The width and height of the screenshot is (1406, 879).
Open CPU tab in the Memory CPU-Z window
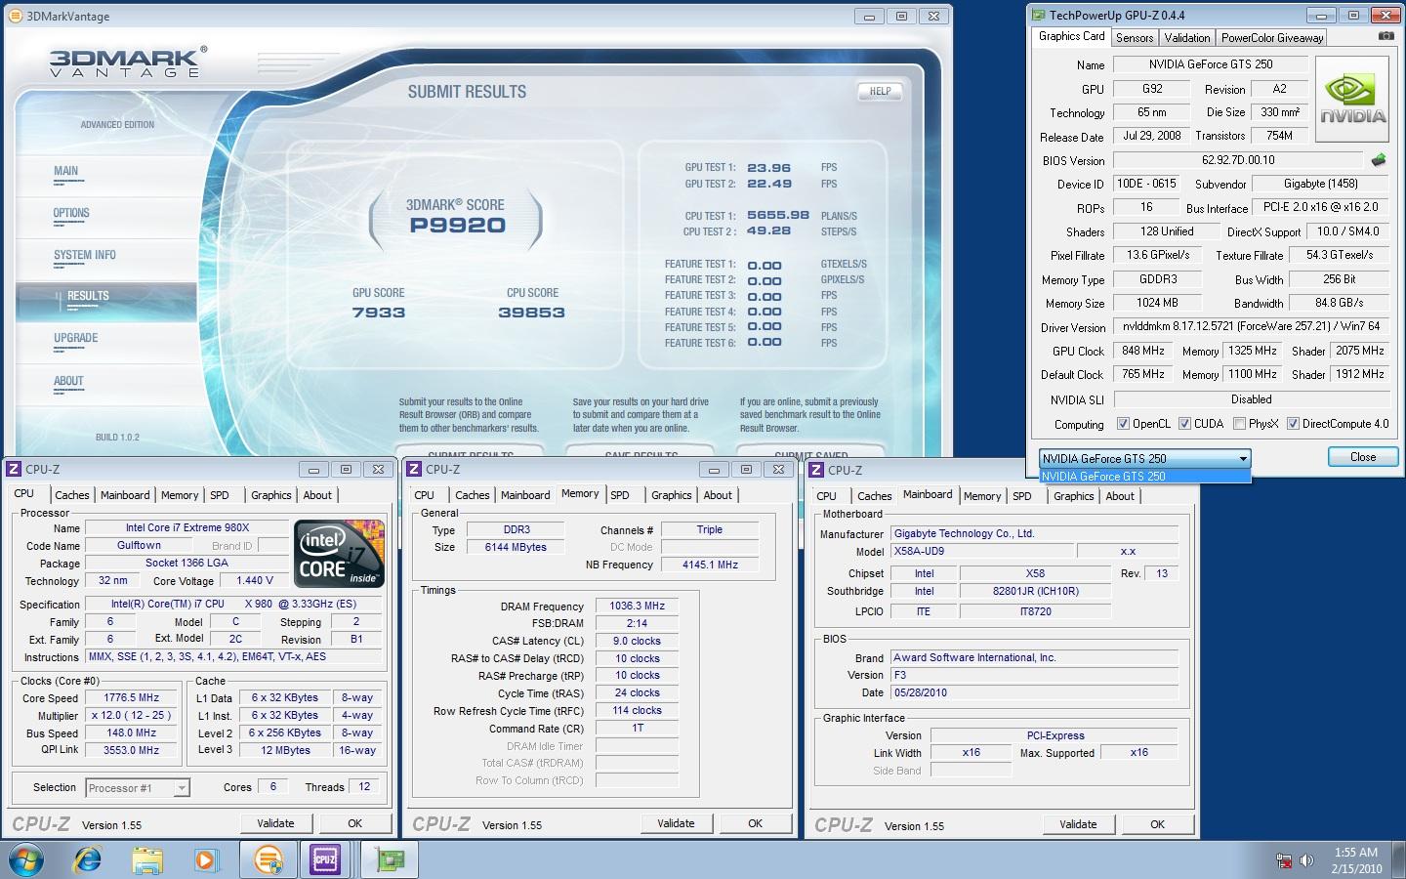click(425, 495)
